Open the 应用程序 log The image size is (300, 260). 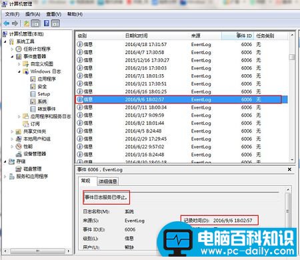tap(47, 79)
